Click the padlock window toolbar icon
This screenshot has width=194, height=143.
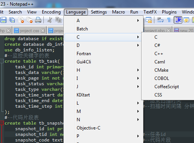click(149, 20)
